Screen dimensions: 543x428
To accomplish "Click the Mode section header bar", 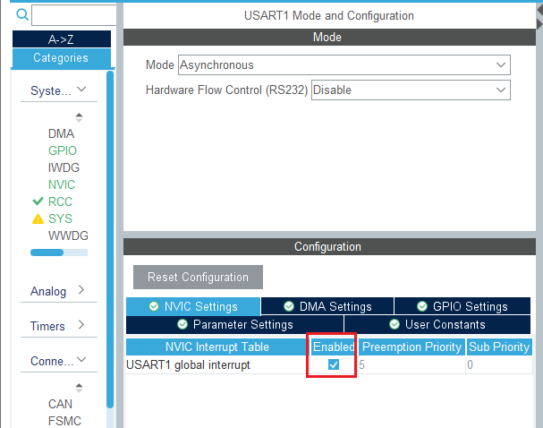I will pos(329,38).
